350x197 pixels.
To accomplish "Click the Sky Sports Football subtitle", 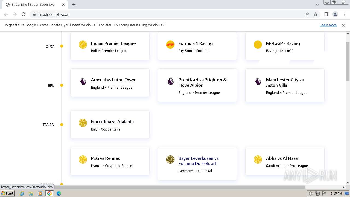I will pyautogui.click(x=194, y=51).
